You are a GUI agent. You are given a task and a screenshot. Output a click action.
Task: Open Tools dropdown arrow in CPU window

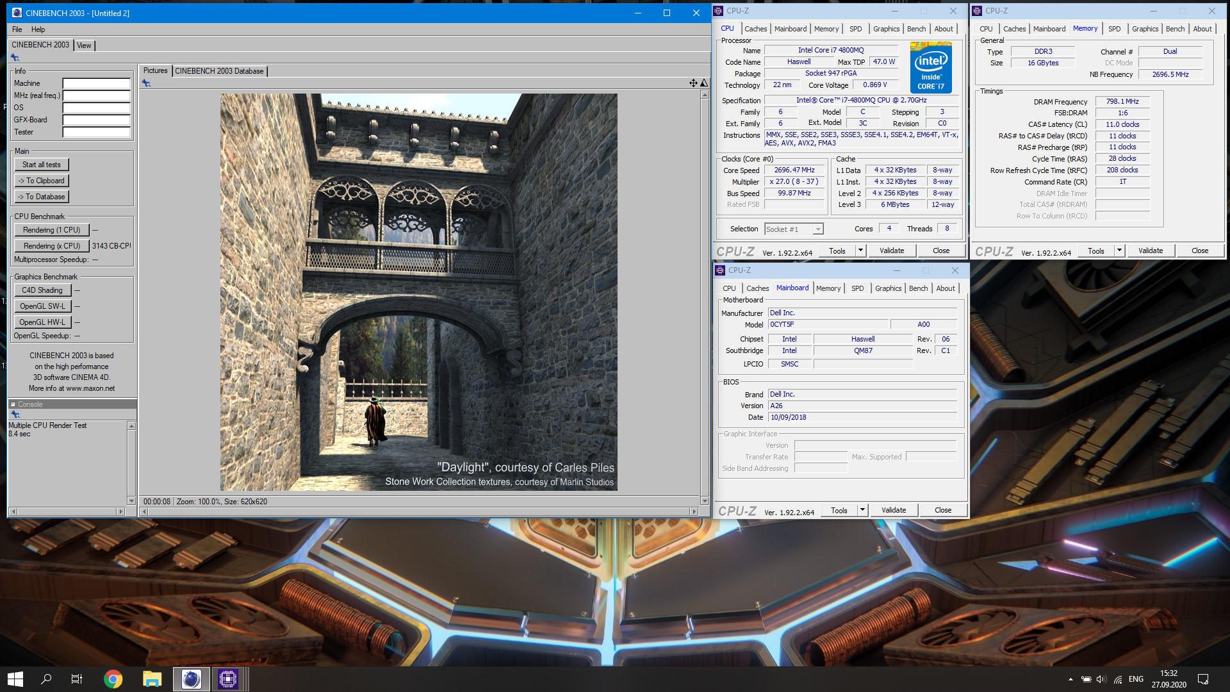coord(860,251)
